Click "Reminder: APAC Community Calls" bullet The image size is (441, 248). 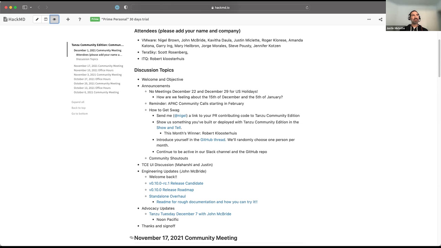(196, 104)
